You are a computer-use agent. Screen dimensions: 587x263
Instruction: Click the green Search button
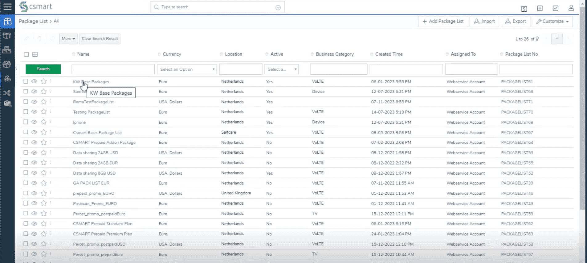point(43,69)
